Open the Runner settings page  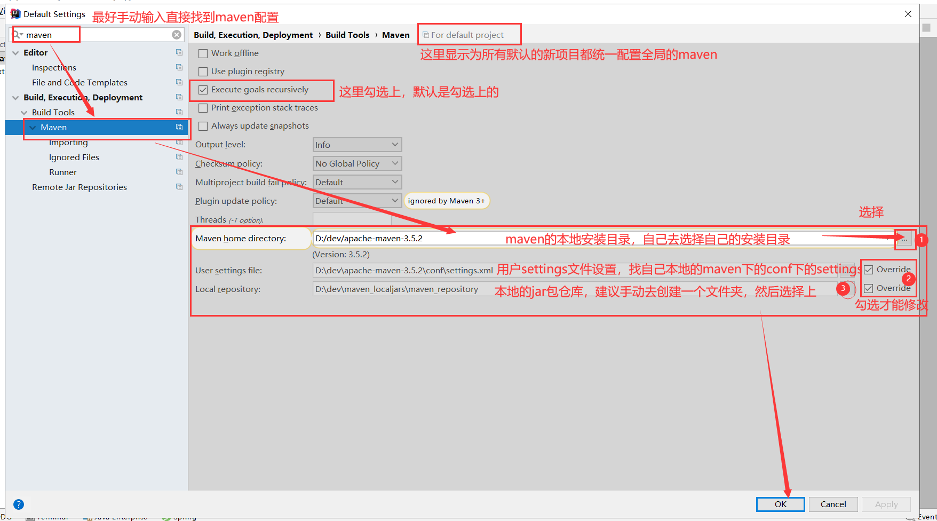[63, 172]
